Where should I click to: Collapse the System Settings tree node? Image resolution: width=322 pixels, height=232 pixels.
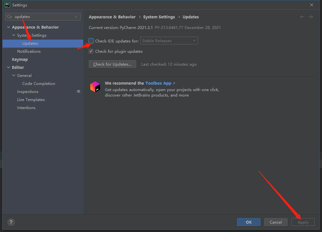14,35
